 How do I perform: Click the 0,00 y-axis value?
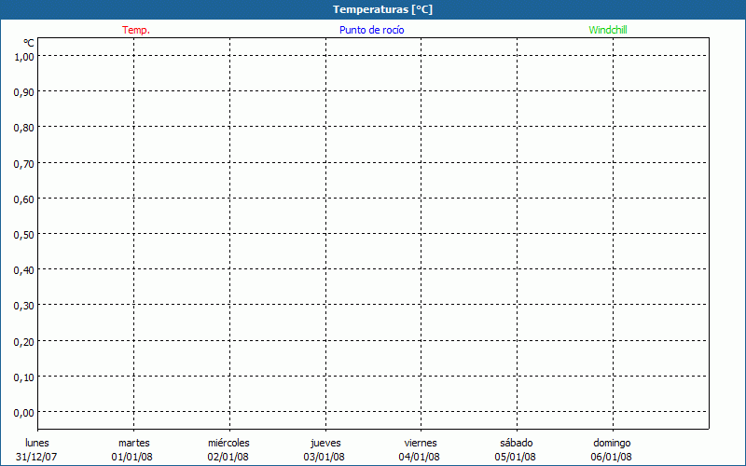[x=24, y=412]
